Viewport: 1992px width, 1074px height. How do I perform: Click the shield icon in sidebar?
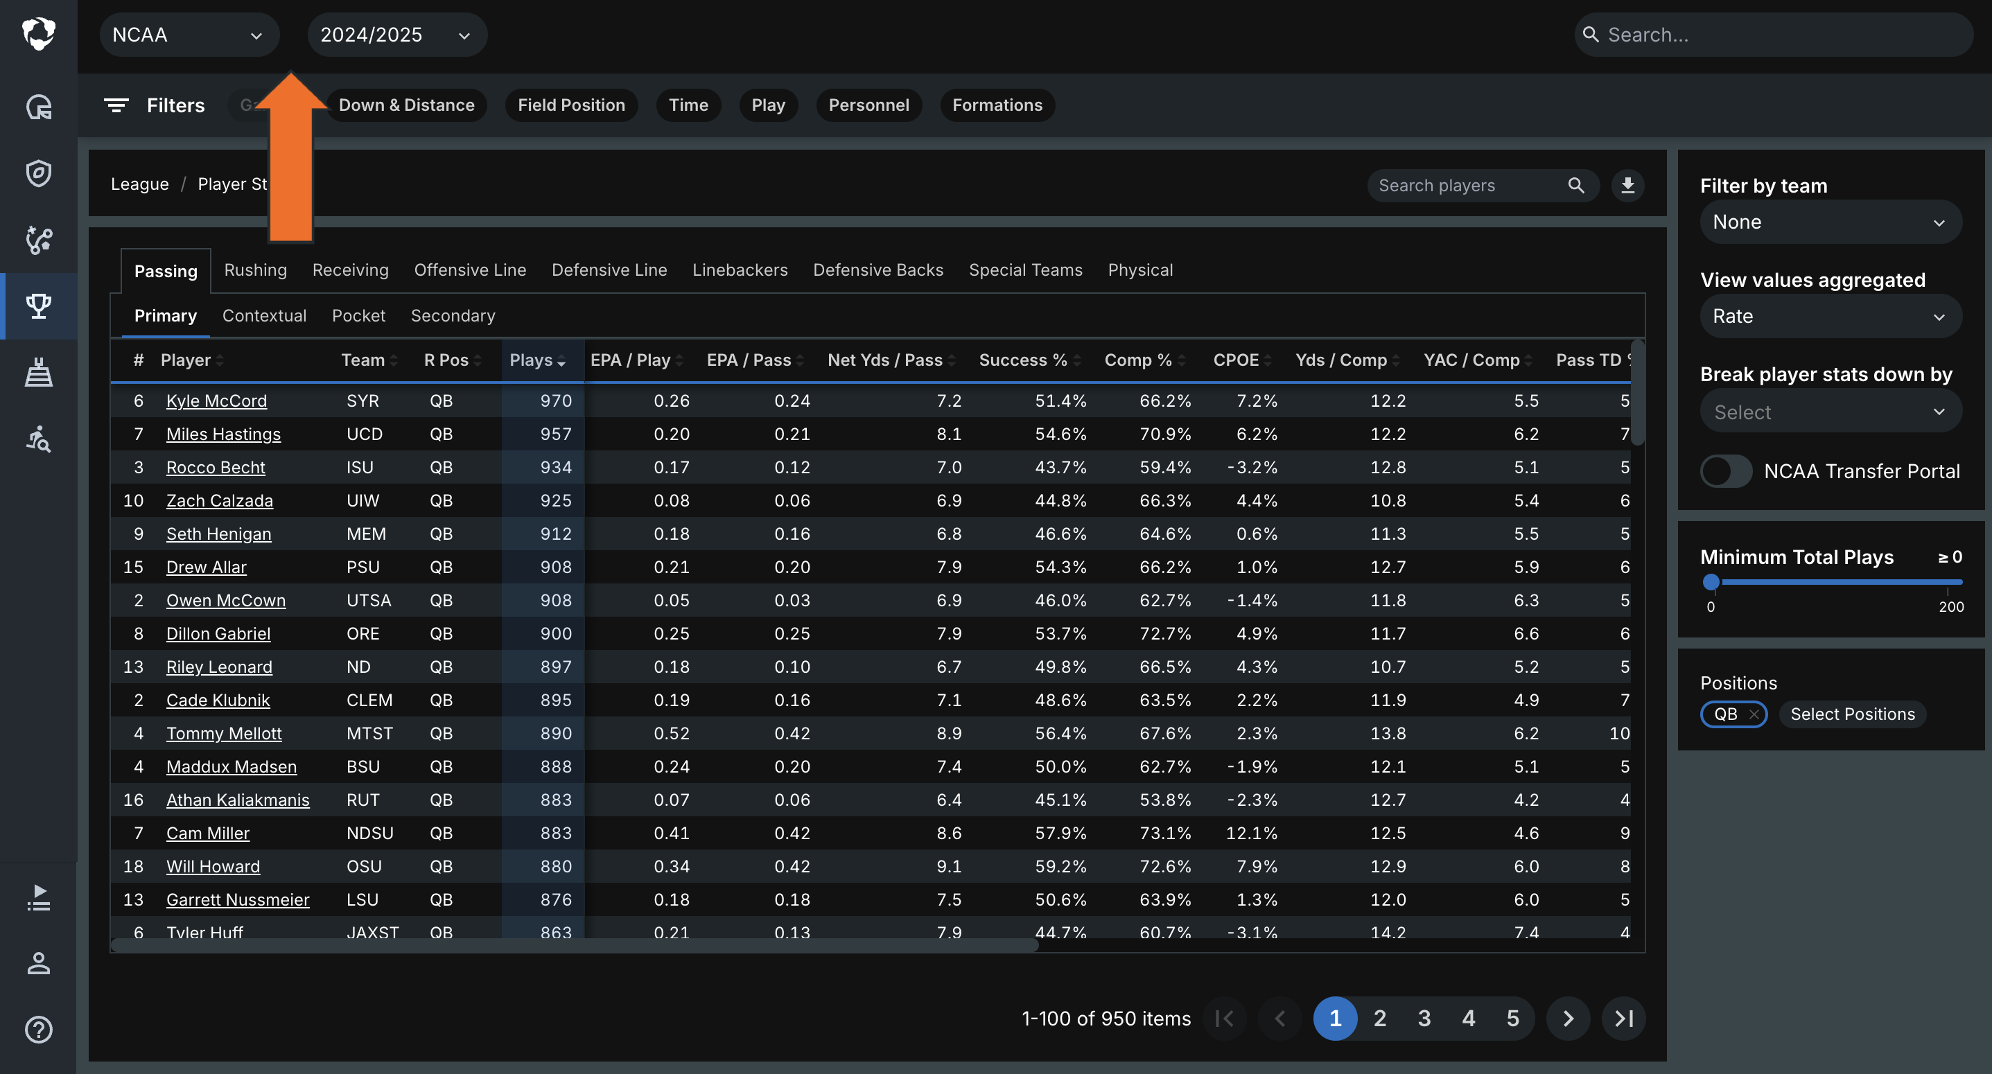tap(39, 173)
